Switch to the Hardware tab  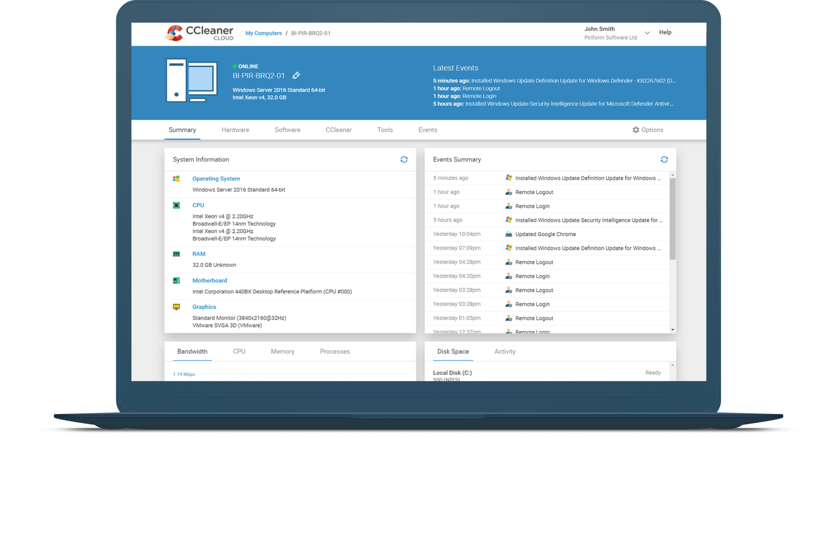point(235,130)
